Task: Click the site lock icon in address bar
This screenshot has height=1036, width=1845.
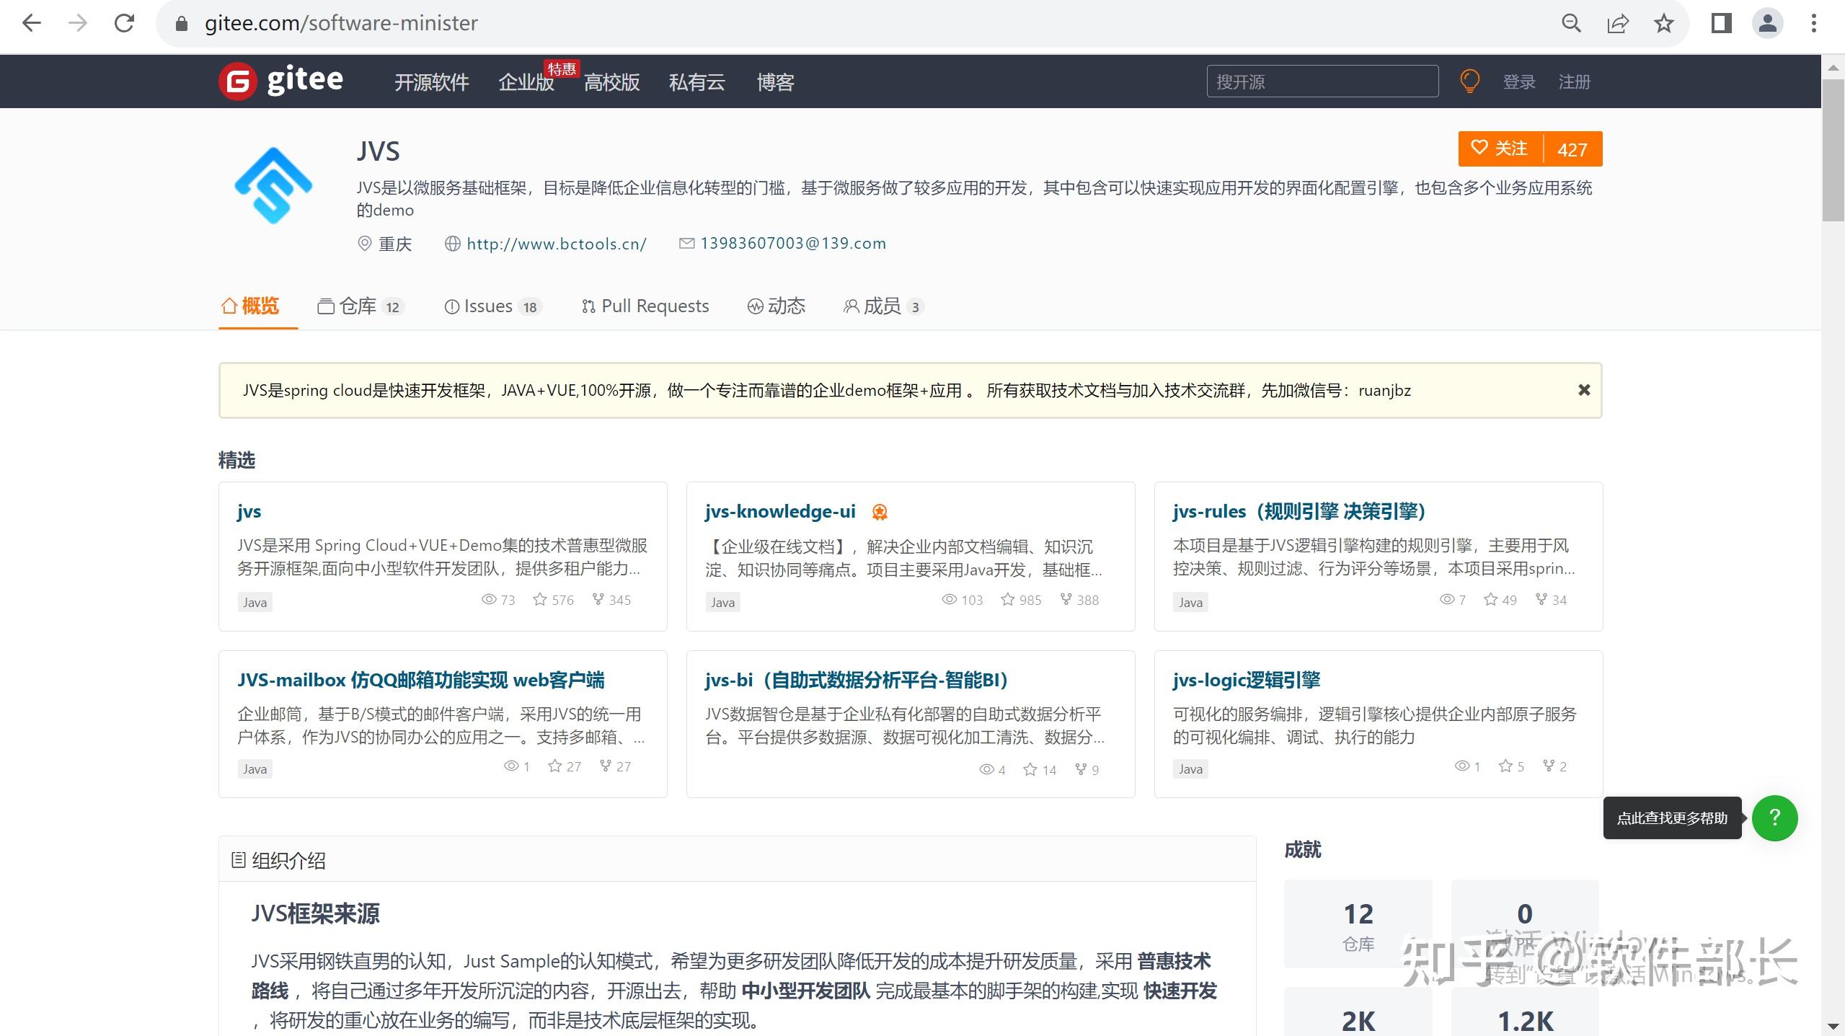Action: click(182, 24)
